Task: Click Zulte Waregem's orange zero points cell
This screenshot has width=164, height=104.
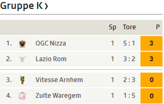Action: 151,96
